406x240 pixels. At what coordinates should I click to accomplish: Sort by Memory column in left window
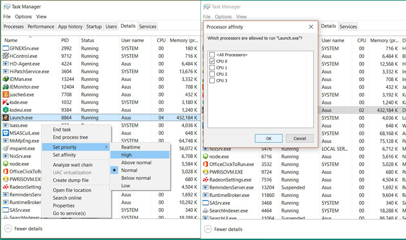(x=184, y=41)
